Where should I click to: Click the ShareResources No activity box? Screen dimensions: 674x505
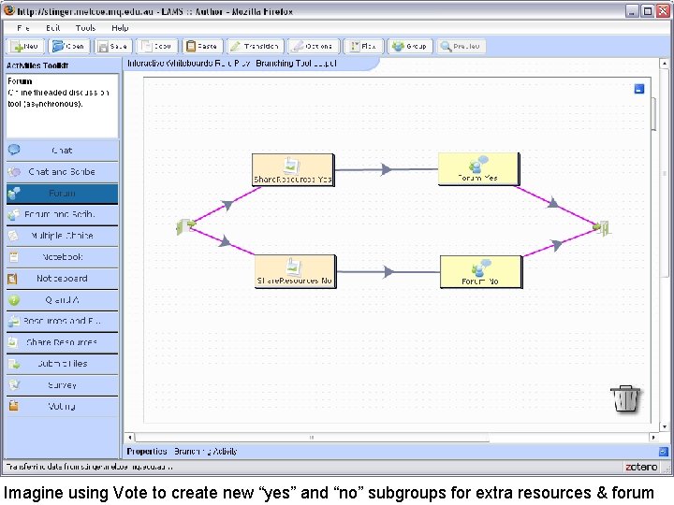(x=296, y=272)
